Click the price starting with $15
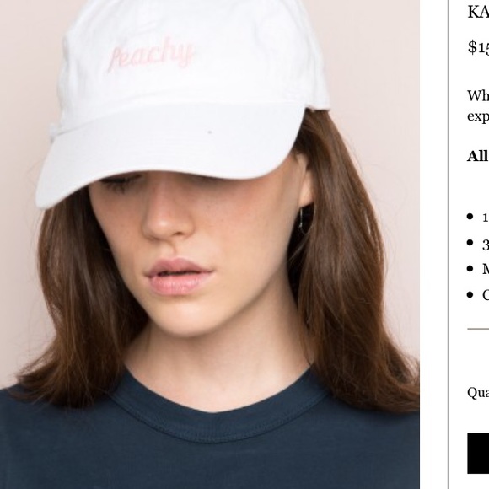Screen dimensions: 489x489 pos(478,48)
